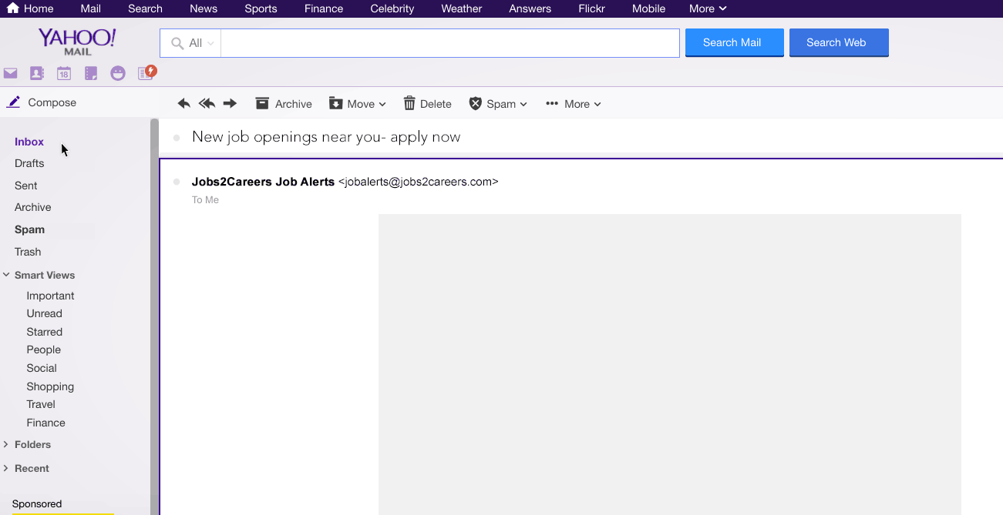Open the News feed icon with alert badge
This screenshot has width=1003, height=515.
tap(146, 72)
